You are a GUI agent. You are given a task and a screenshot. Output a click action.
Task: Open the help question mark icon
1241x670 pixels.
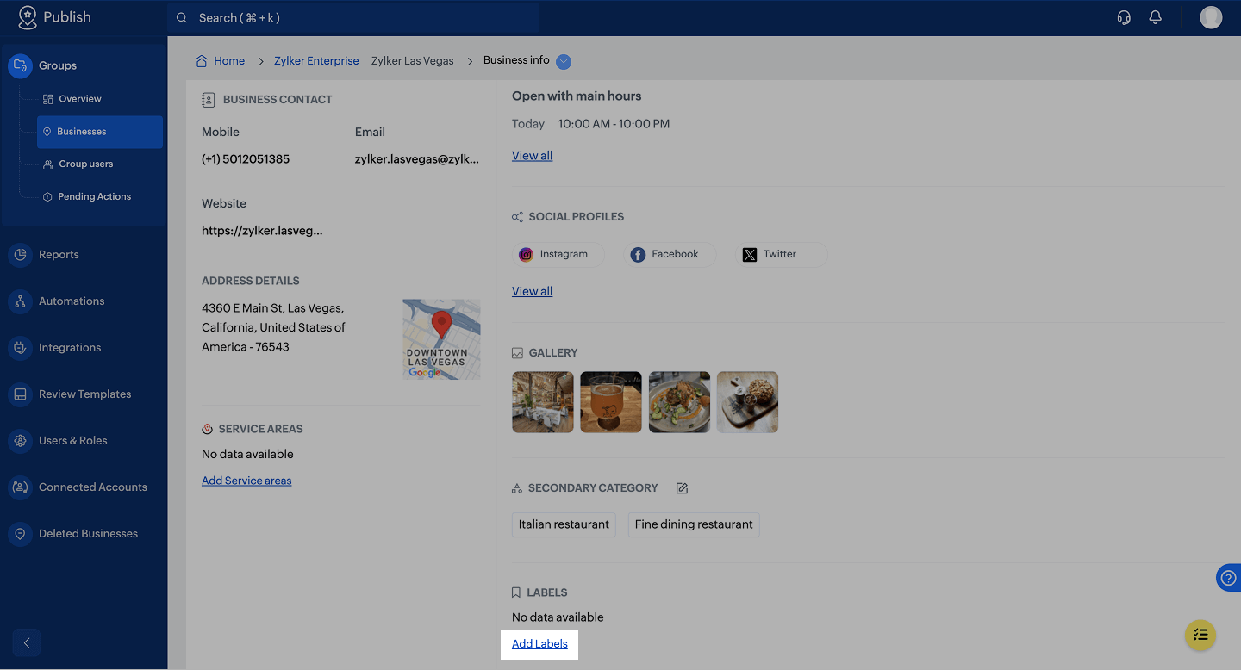pyautogui.click(x=1229, y=578)
